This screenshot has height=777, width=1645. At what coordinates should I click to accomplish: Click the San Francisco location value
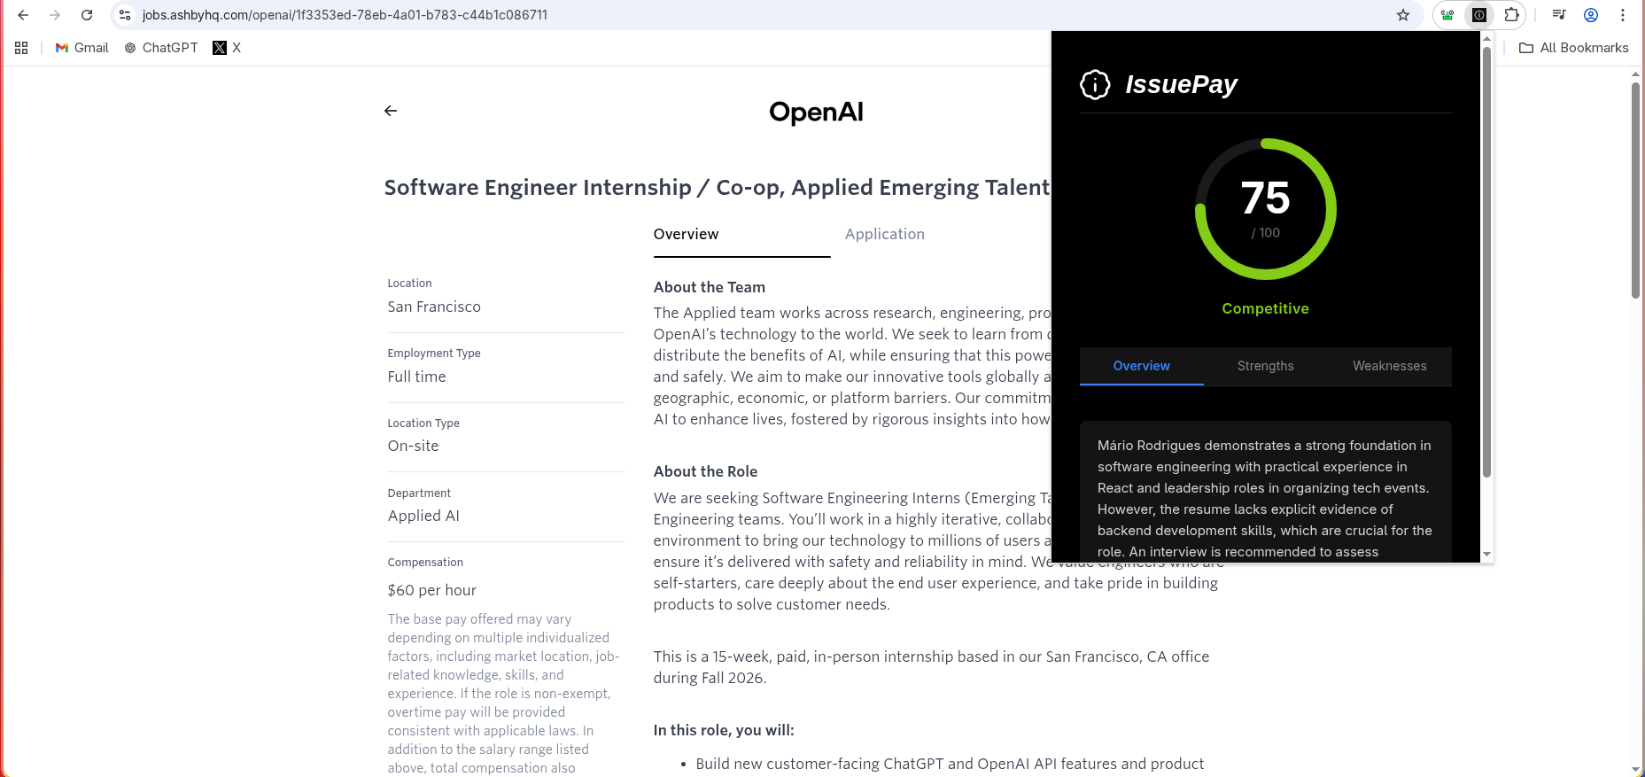[x=434, y=307]
